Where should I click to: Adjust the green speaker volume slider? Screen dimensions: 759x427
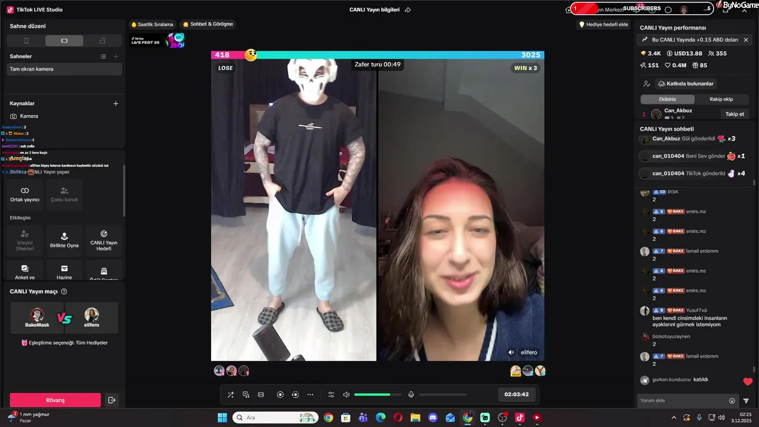(x=377, y=395)
